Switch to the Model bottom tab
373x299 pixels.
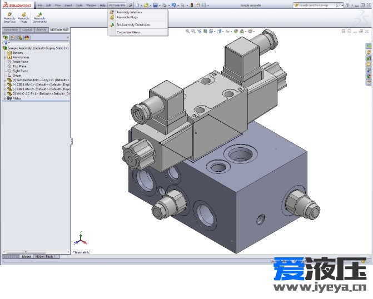pyautogui.click(x=26, y=257)
